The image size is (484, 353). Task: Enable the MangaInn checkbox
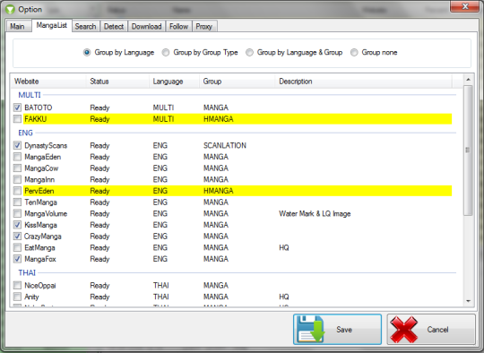pos(17,179)
